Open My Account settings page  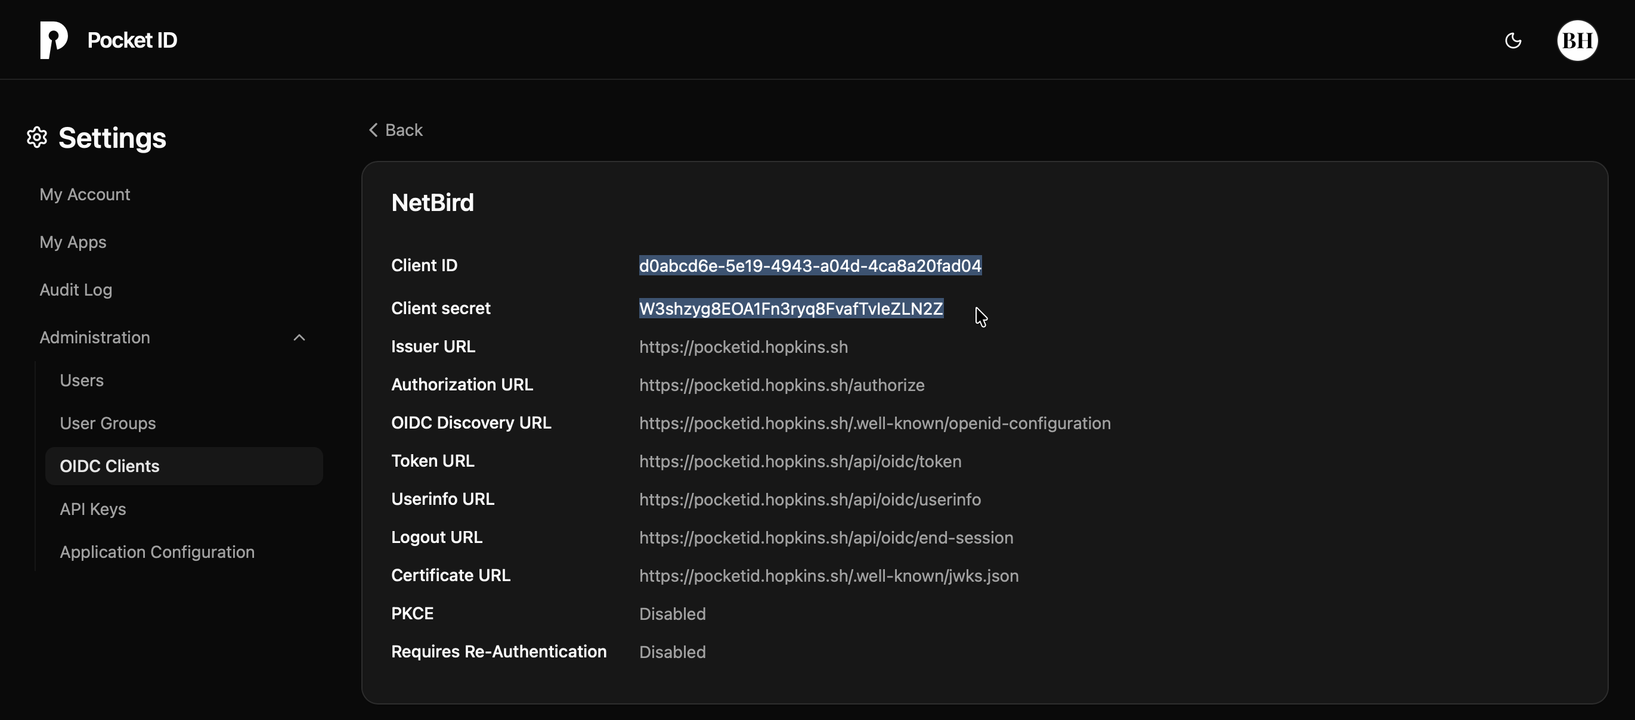point(85,195)
